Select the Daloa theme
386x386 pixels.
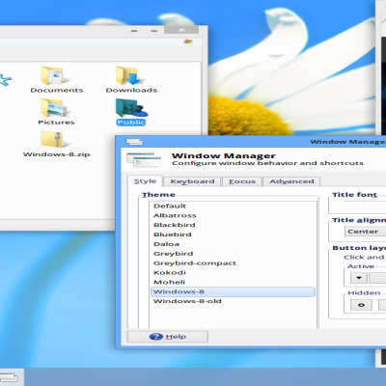click(233, 244)
